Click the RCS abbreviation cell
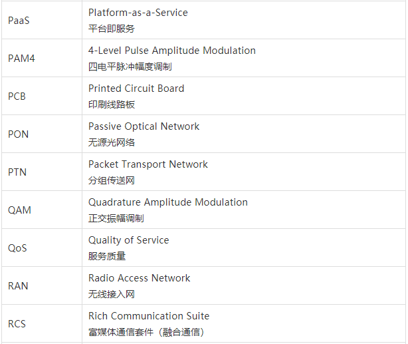This screenshot has height=344, width=408. [42, 323]
